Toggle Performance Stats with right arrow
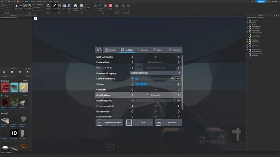Image resolution: width=280 pixels, height=157 pixels. 178,106
